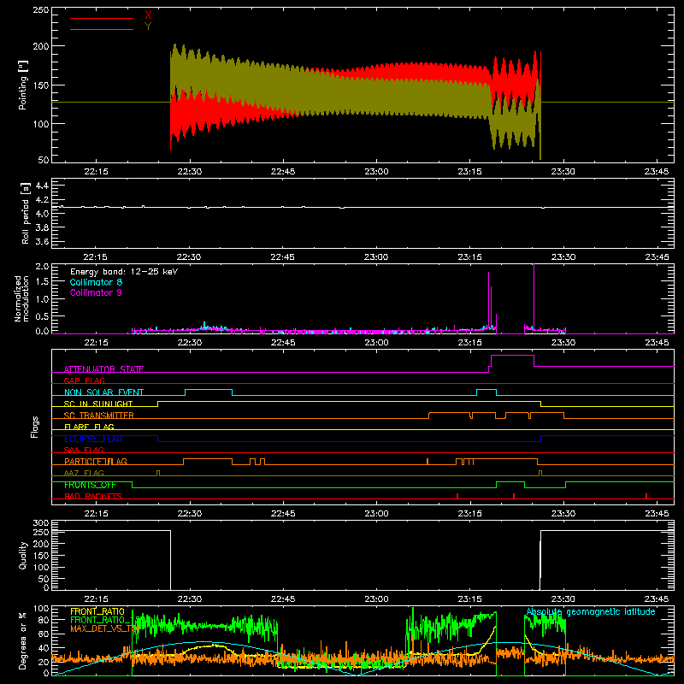Click 23:00 time label under the Pointing plot

[x=376, y=172]
